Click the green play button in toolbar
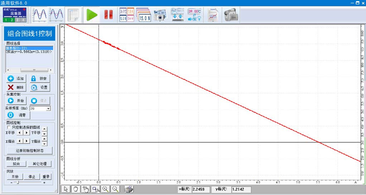The height and width of the screenshot is (195, 366). [92, 15]
